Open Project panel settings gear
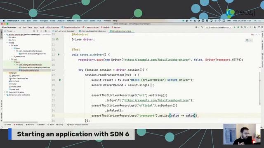 (45, 31)
